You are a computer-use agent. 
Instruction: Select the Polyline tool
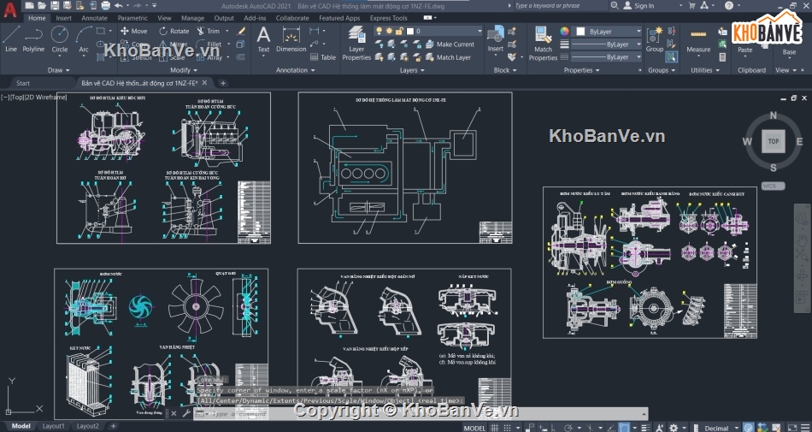[x=33, y=38]
